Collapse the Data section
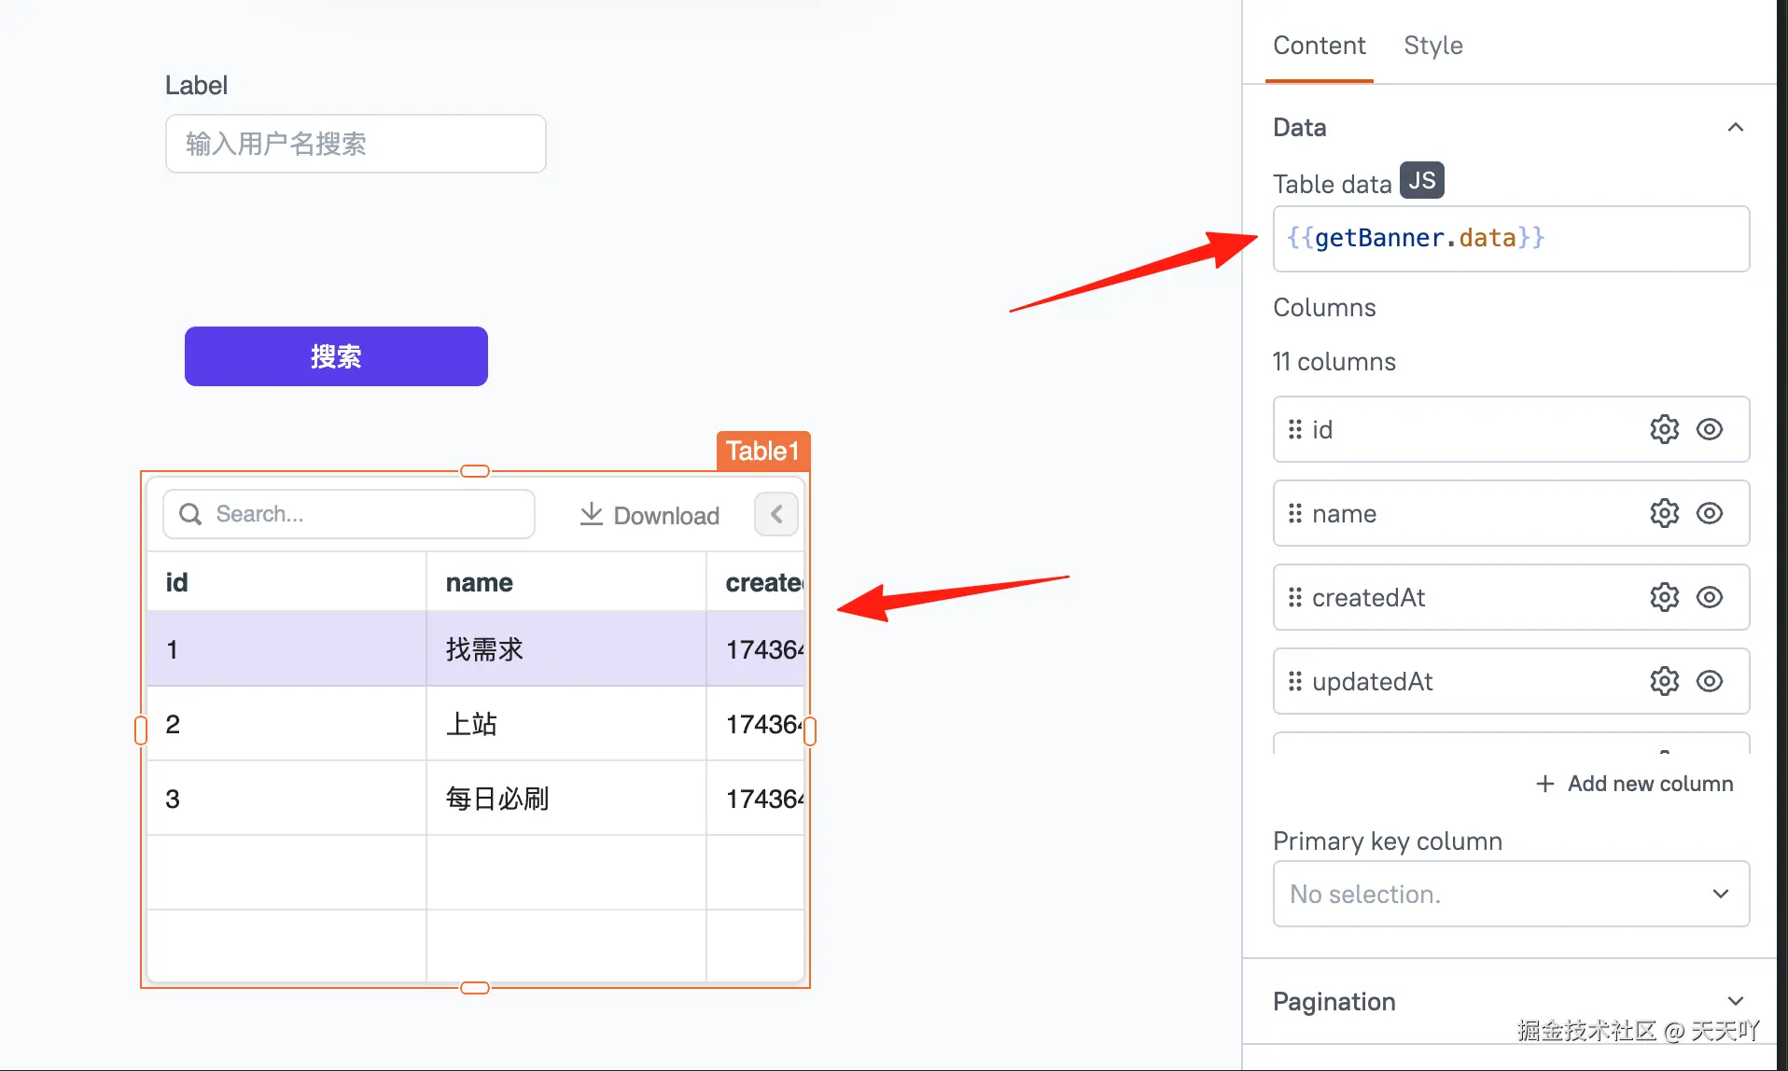 [x=1735, y=127]
